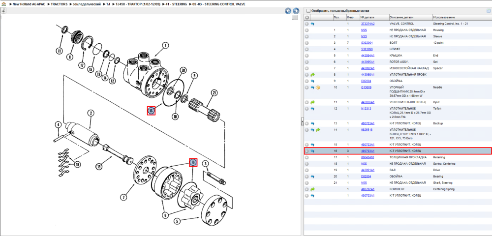Add position 5 КРЫШКА using its circle icon

pyautogui.click(x=307, y=56)
